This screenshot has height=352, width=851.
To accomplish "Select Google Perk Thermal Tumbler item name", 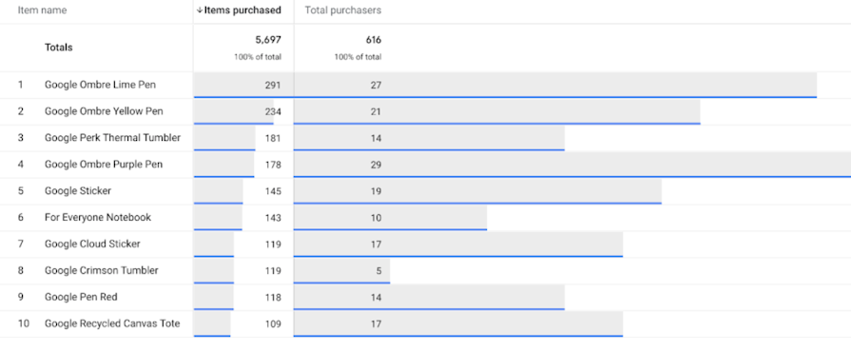I will click(x=112, y=138).
